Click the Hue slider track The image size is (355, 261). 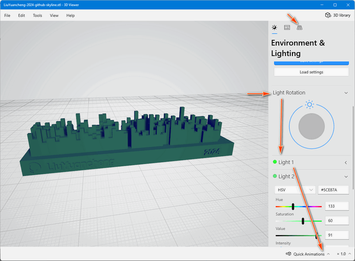click(x=298, y=206)
